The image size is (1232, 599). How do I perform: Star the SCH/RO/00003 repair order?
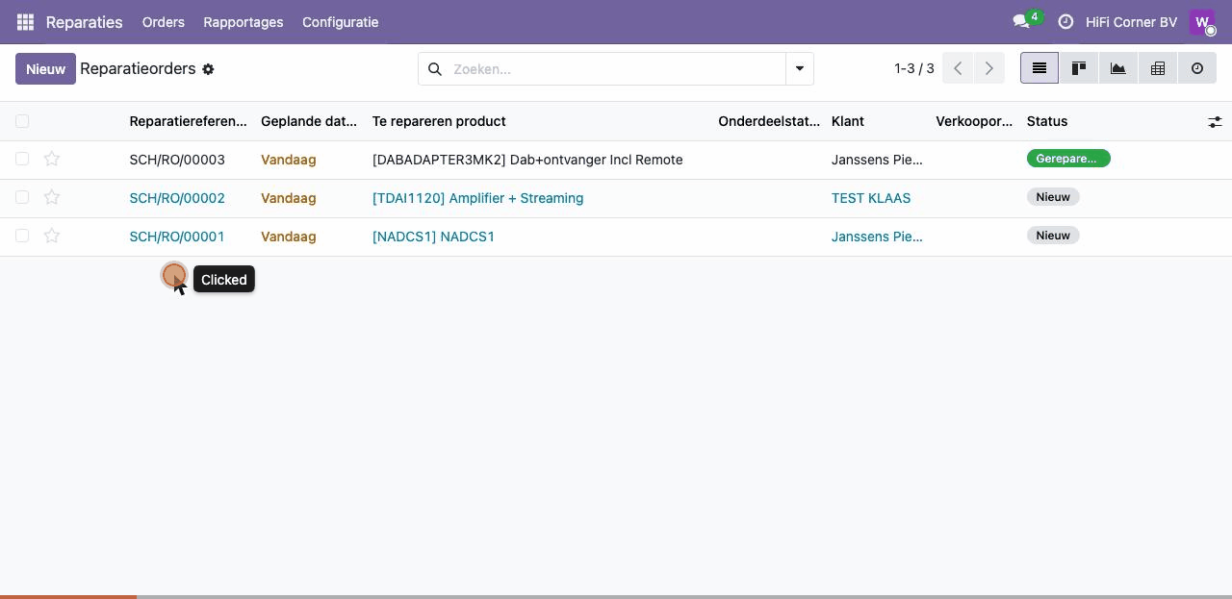point(52,159)
